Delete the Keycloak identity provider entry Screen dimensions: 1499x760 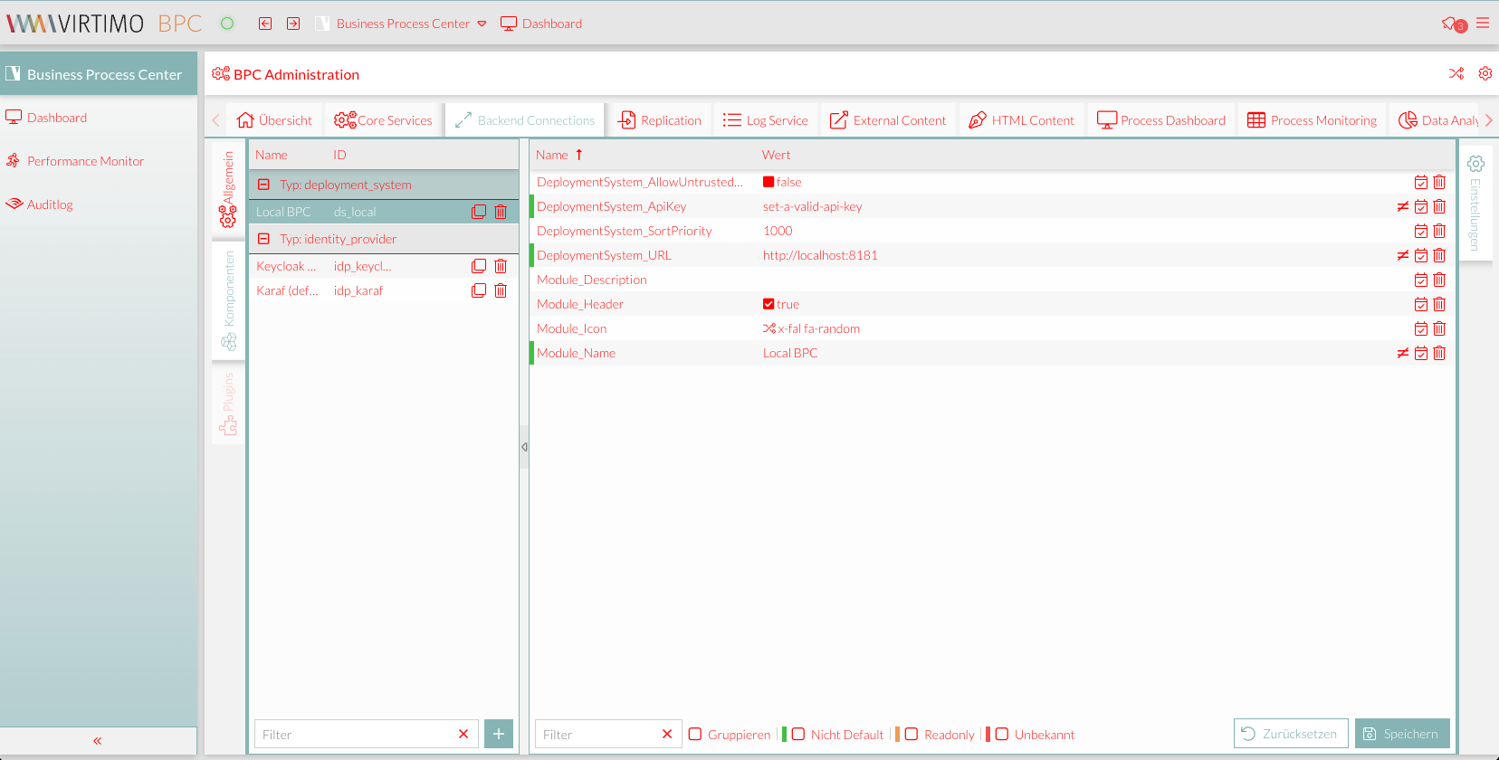pos(501,266)
